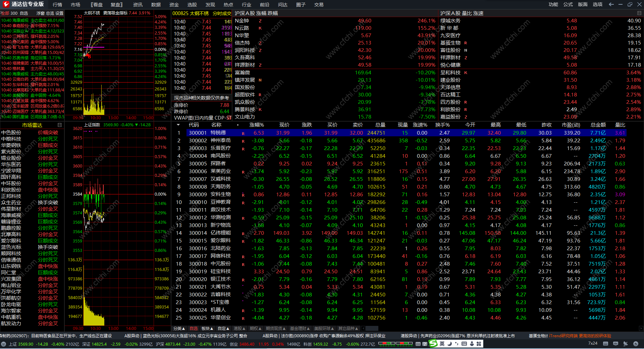Screen dimensions: 644x349
Task: Click the screenshot icon left of Sogou bar
Action: coord(418,344)
